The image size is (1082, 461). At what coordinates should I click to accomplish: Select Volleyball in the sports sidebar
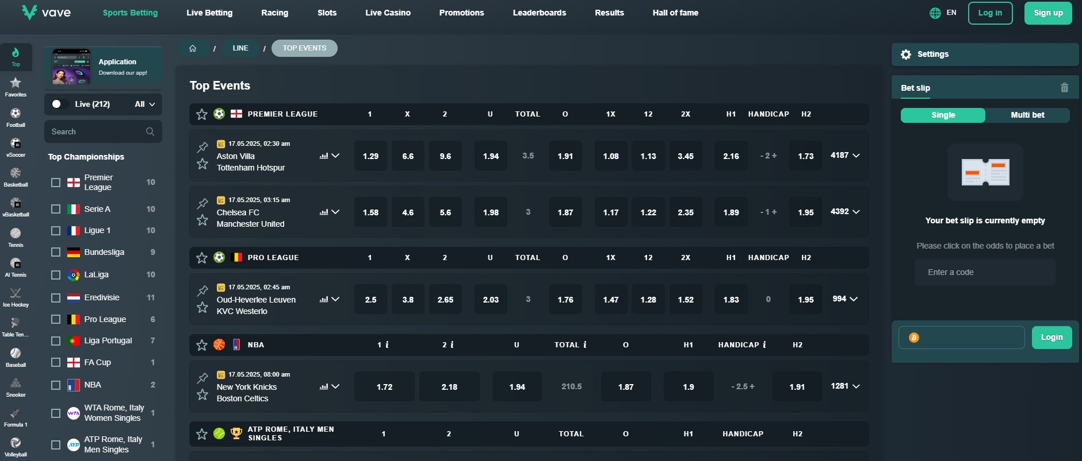coord(16,446)
